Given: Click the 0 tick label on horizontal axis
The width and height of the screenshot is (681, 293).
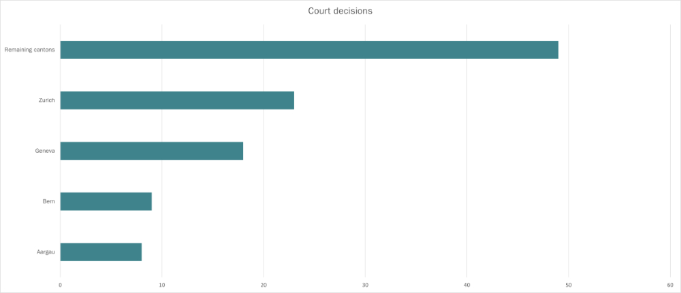Looking at the screenshot, I should pos(61,284).
